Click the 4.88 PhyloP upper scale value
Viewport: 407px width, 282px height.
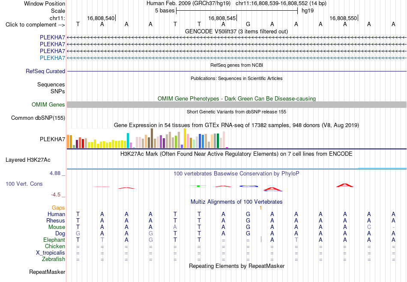(55, 173)
